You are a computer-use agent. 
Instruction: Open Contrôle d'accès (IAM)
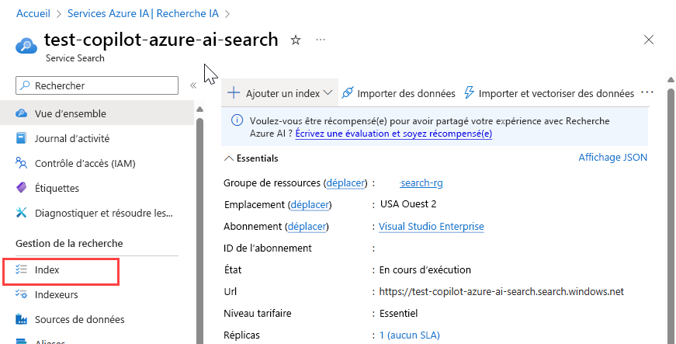click(85, 163)
